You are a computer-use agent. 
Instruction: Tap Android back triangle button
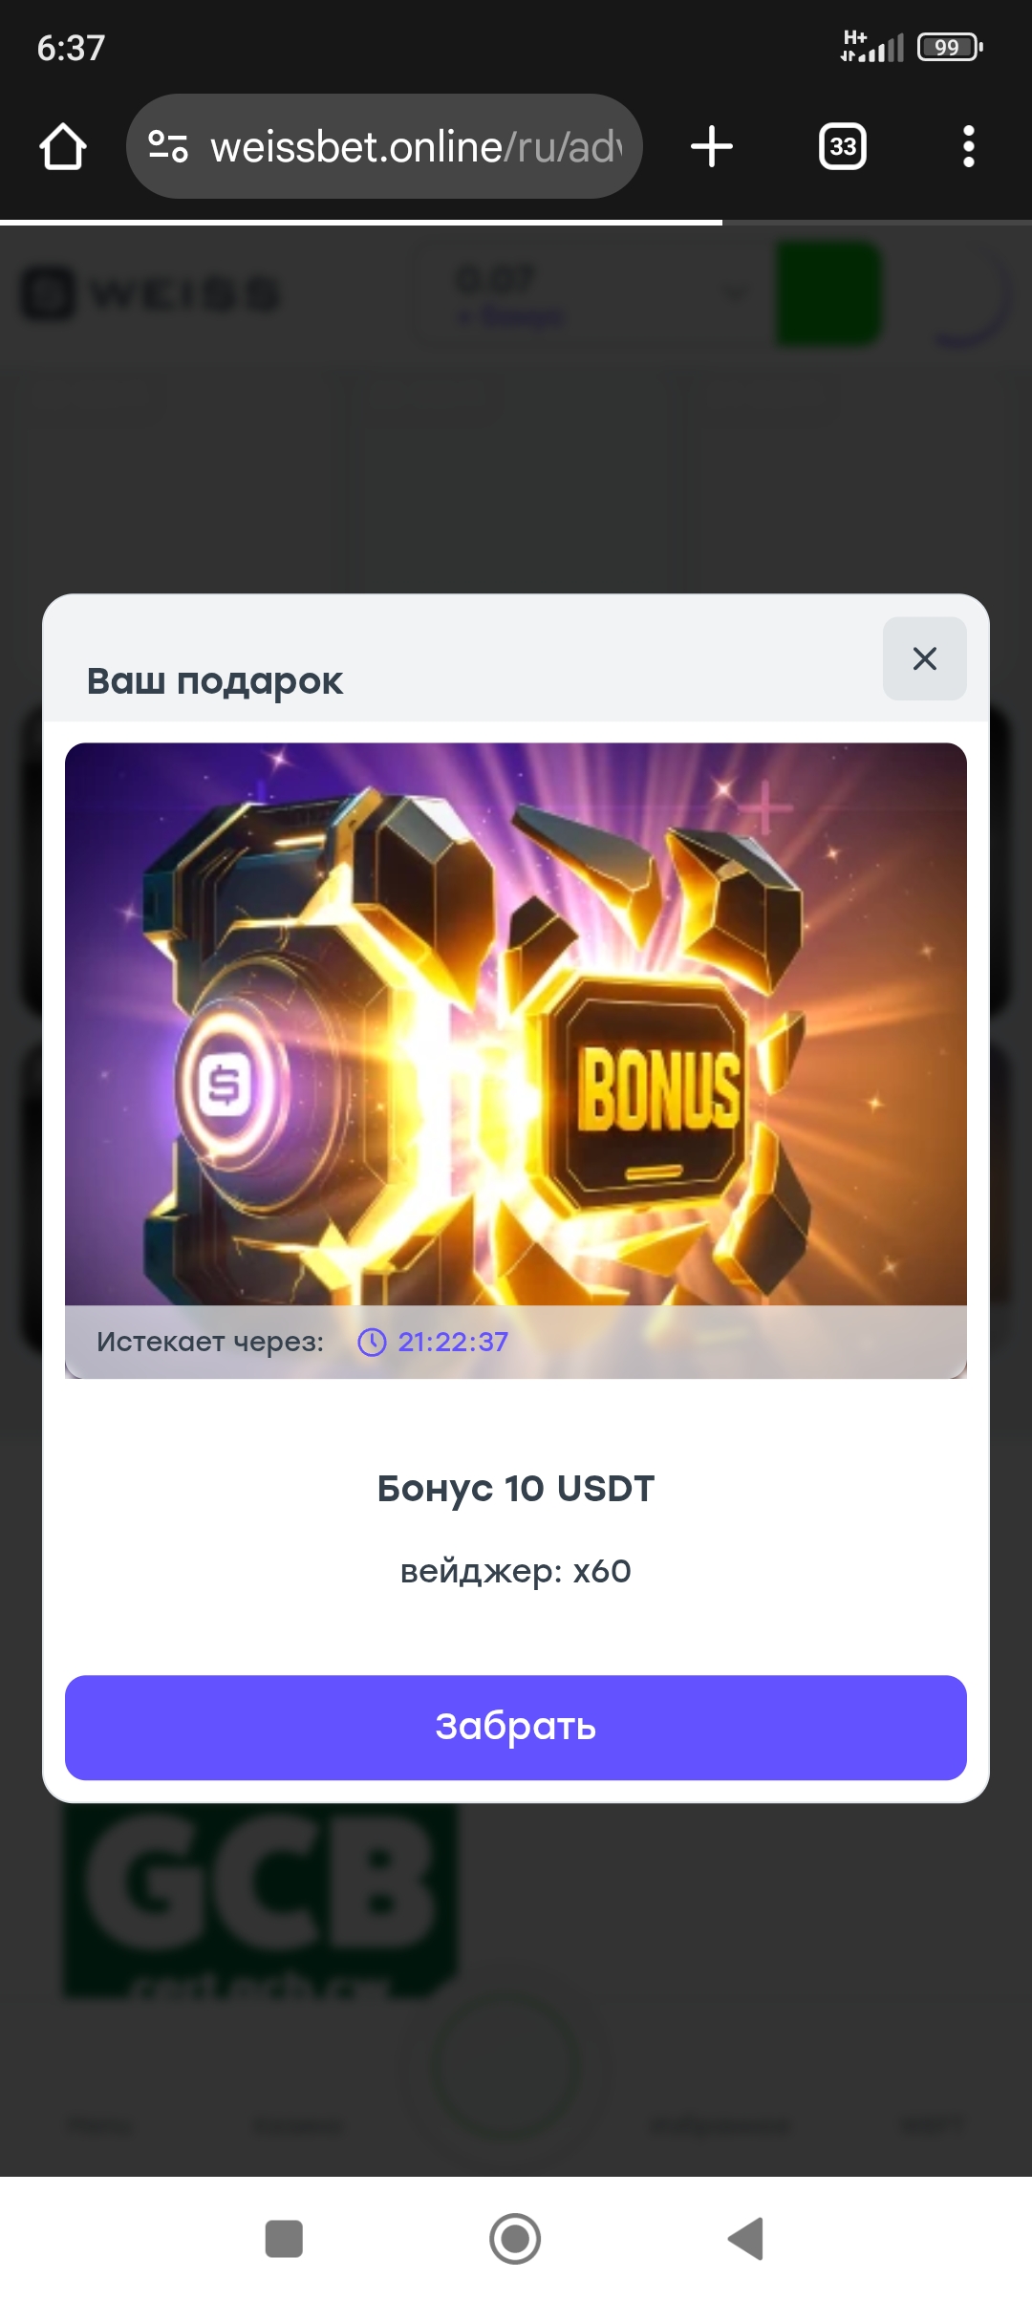(x=746, y=2238)
